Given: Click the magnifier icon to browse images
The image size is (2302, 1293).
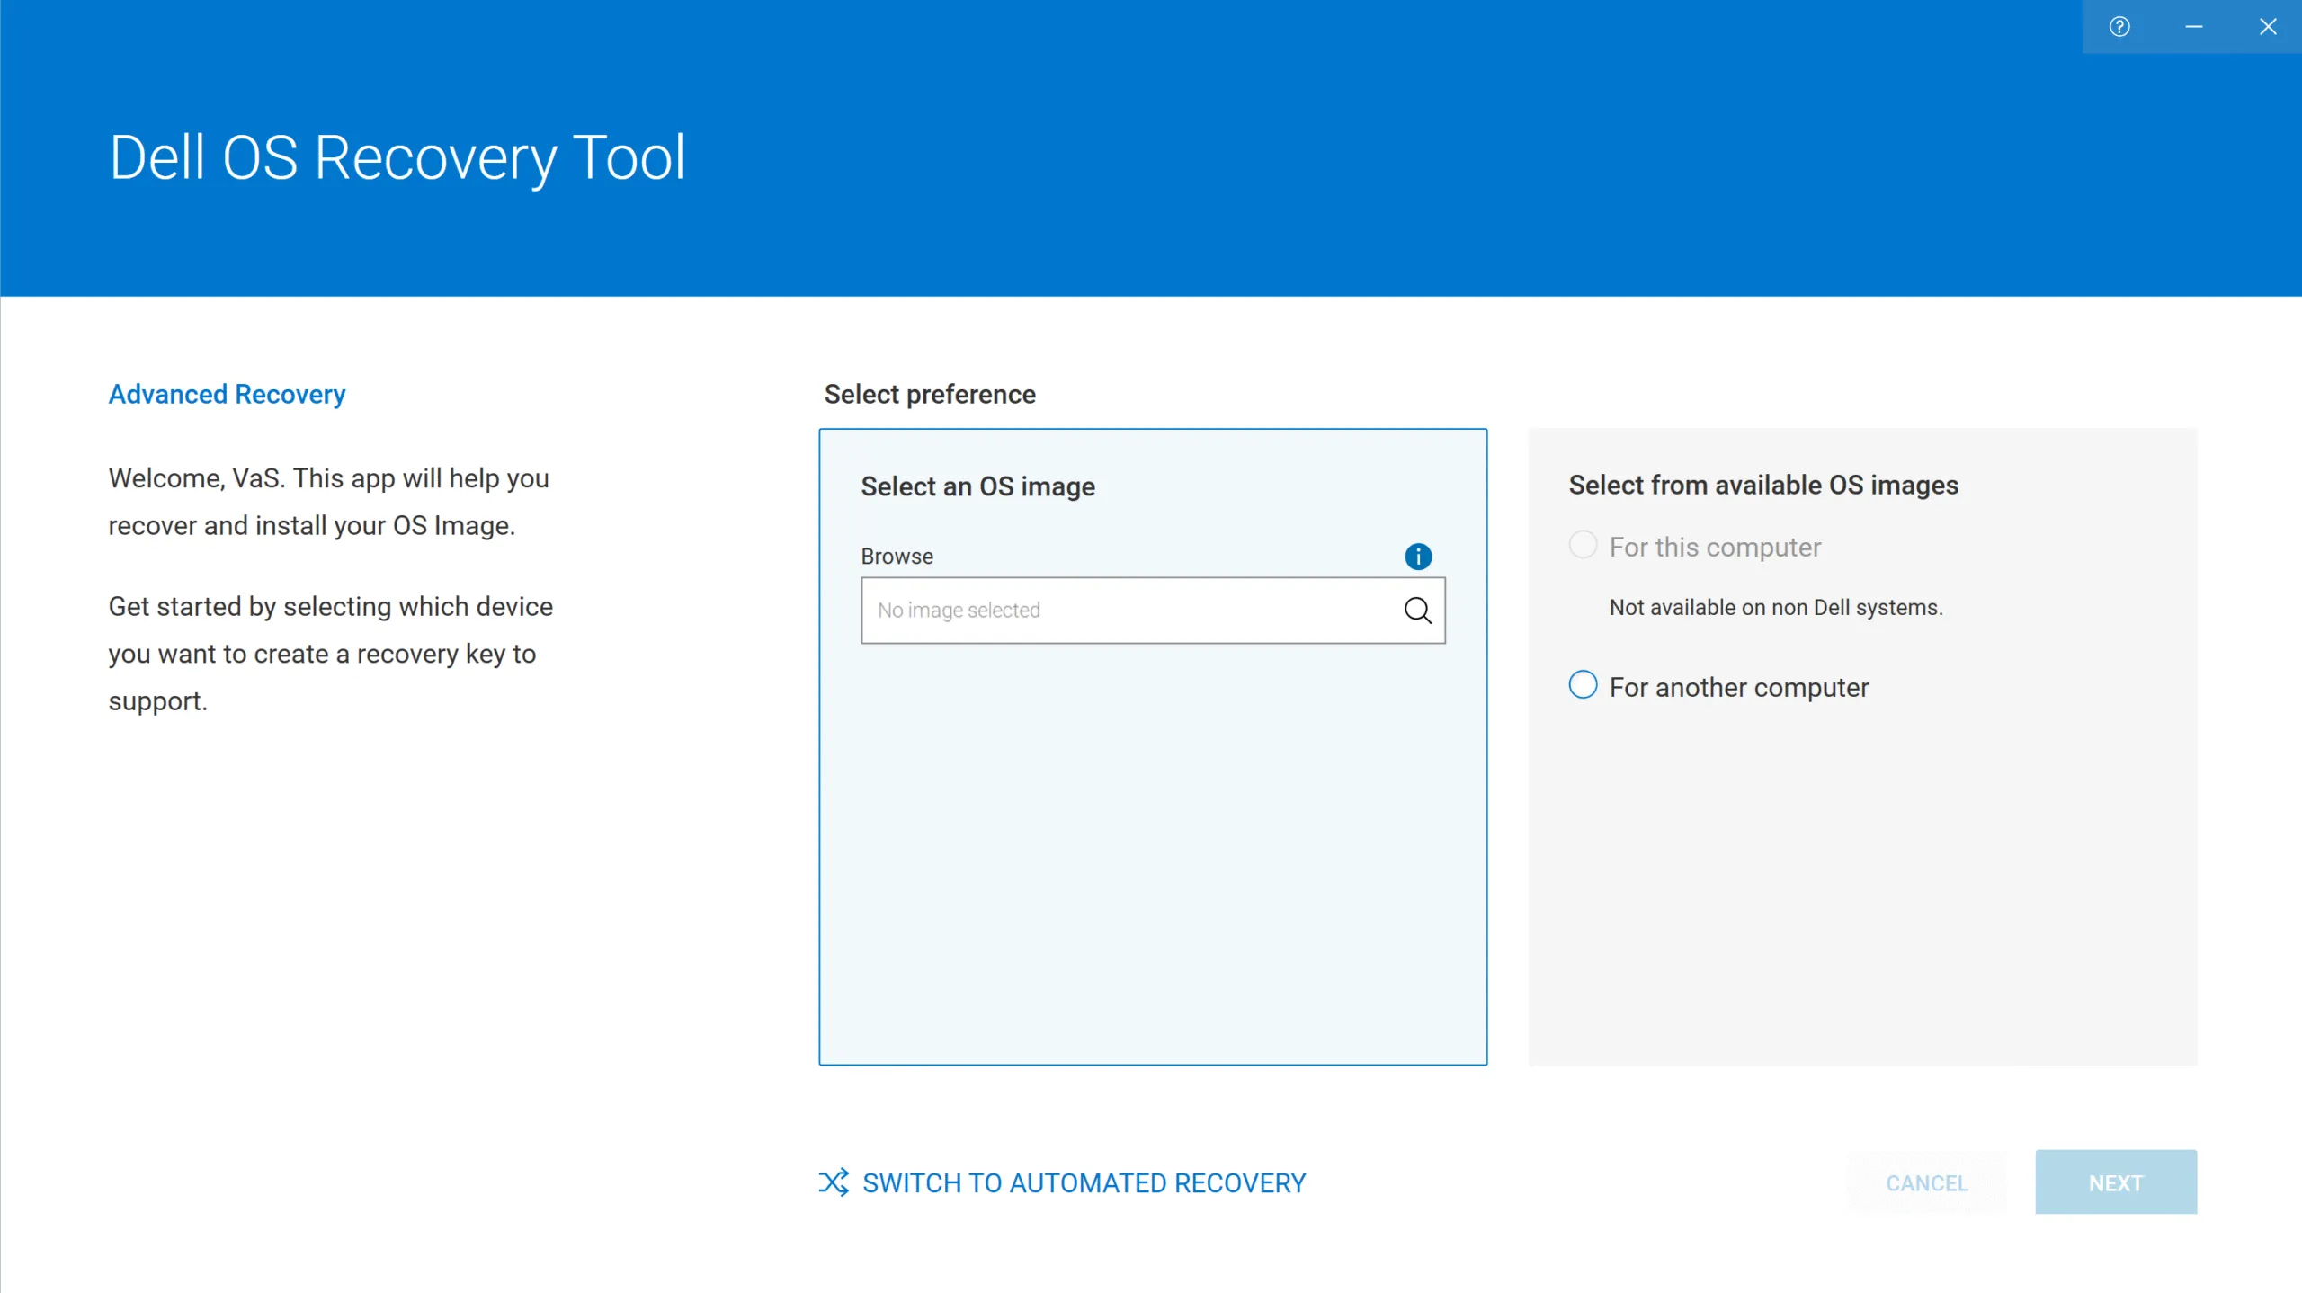Looking at the screenshot, I should [1418, 611].
